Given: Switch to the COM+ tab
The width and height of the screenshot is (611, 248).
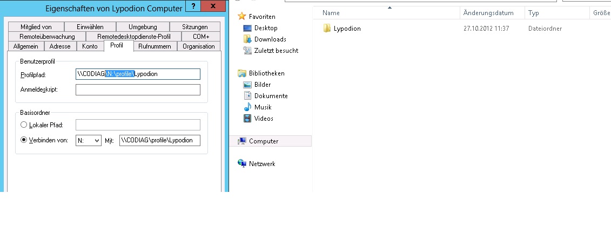Looking at the screenshot, I should pyautogui.click(x=201, y=37).
